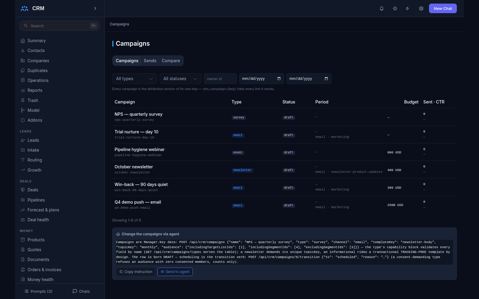Click Copy instruction button
479x299 pixels.
[136, 272]
